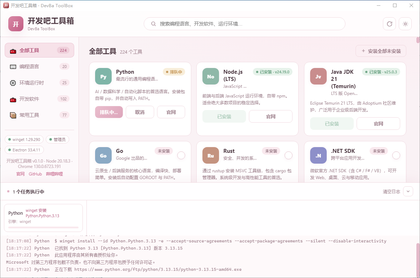Click 清空日志 to clear the log
This screenshot has width=420, height=278.
tap(391, 191)
